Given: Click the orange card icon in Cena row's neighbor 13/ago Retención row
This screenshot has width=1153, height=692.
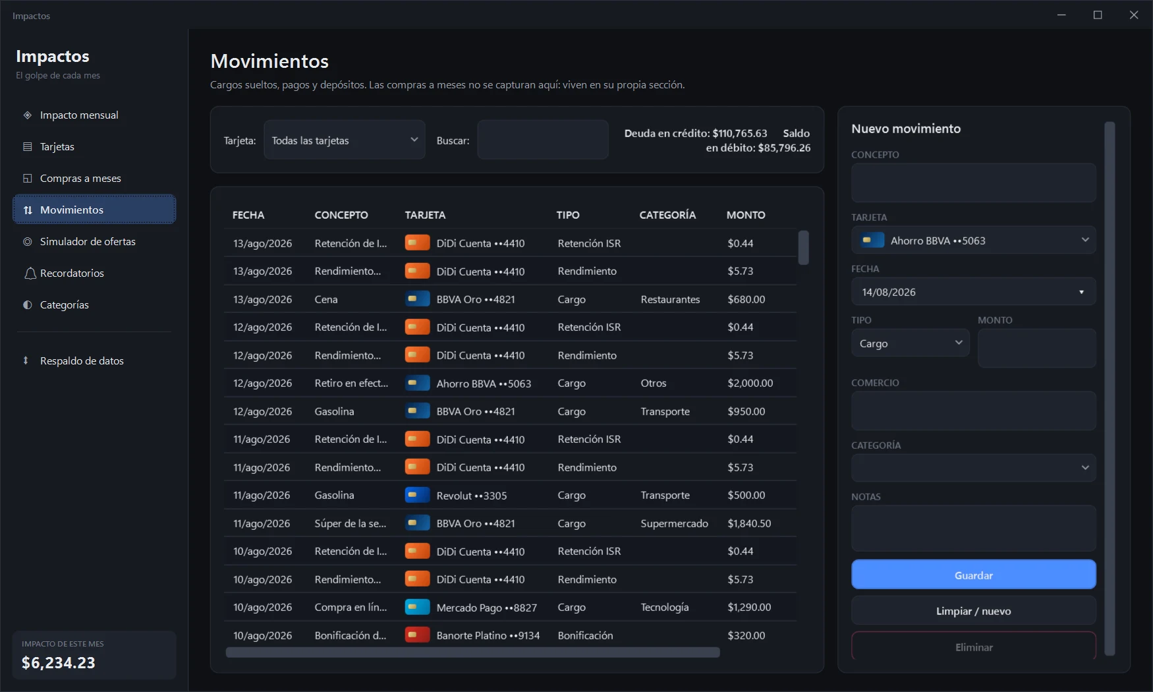Looking at the screenshot, I should point(417,243).
